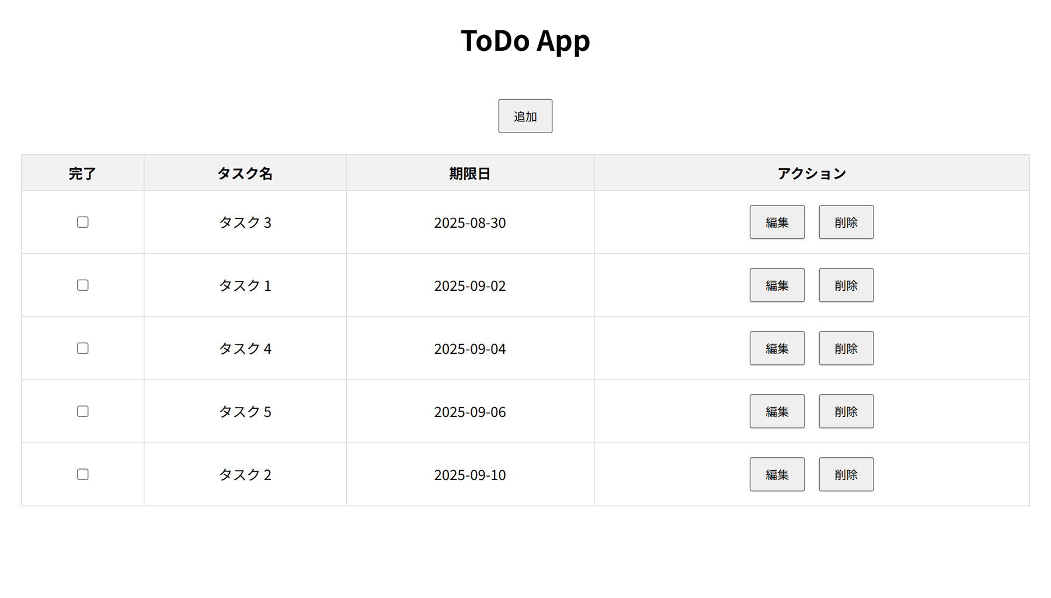Click the 期限日 column header
1051x598 pixels.
point(469,172)
